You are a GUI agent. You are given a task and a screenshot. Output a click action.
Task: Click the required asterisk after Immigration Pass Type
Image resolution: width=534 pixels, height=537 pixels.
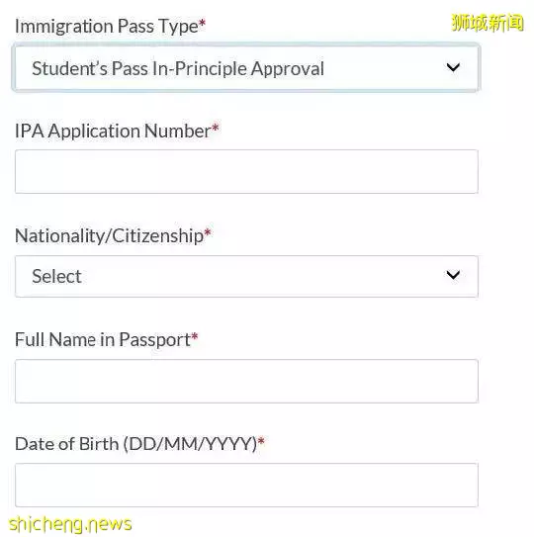(x=202, y=23)
